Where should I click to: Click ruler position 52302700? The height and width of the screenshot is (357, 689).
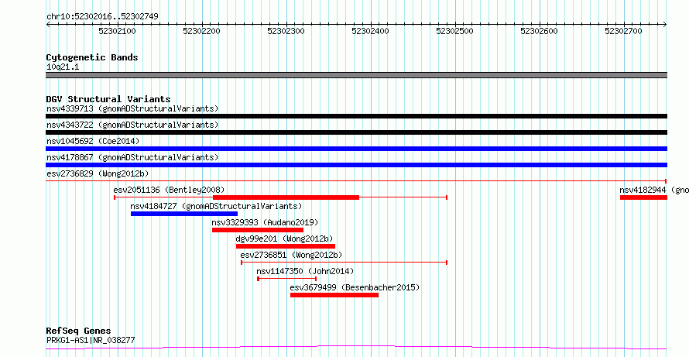623,31
